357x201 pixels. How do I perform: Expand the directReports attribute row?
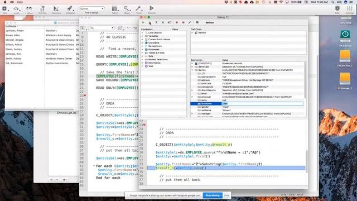(x=192, y=90)
